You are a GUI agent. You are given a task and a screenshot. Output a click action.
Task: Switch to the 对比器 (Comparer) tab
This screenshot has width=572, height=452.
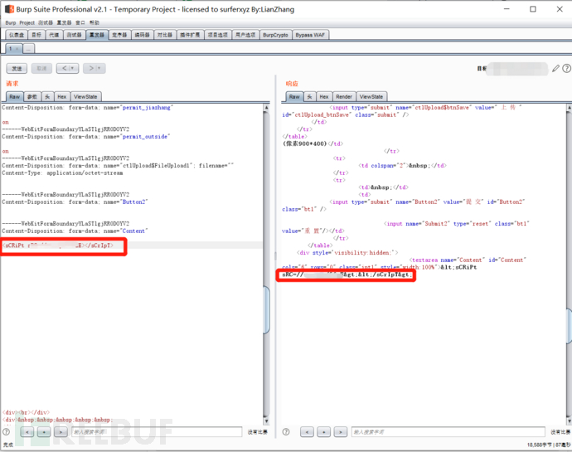(165, 35)
